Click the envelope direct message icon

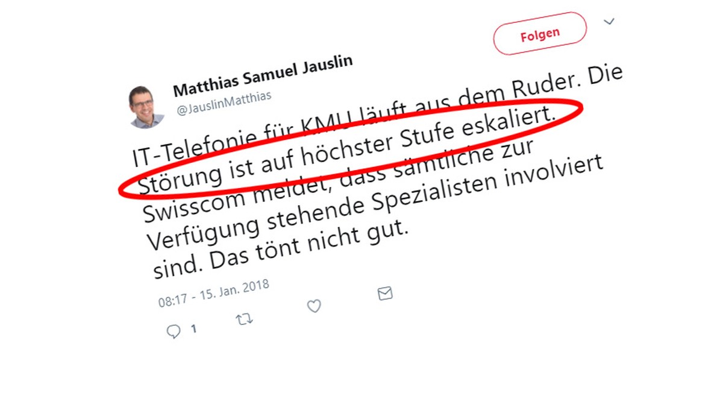[x=385, y=294]
